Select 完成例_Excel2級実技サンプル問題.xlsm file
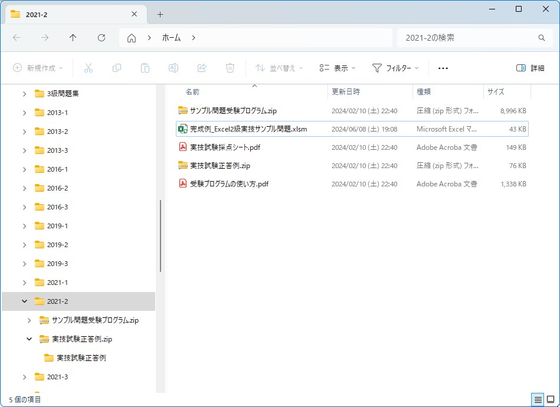The image size is (560, 407). coord(248,129)
